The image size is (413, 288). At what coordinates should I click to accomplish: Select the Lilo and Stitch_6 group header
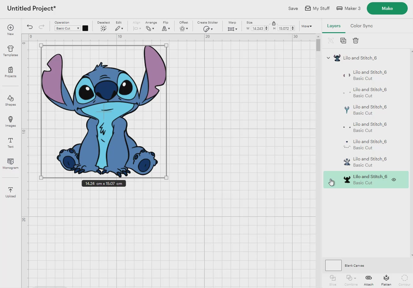pos(366,58)
